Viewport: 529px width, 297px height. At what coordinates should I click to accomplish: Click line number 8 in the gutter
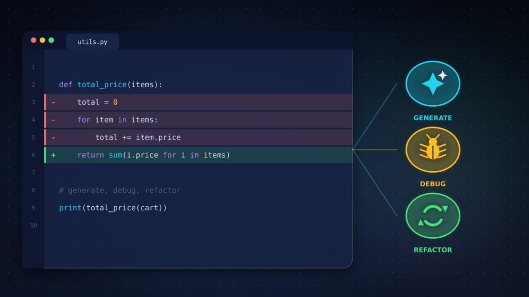pos(34,190)
